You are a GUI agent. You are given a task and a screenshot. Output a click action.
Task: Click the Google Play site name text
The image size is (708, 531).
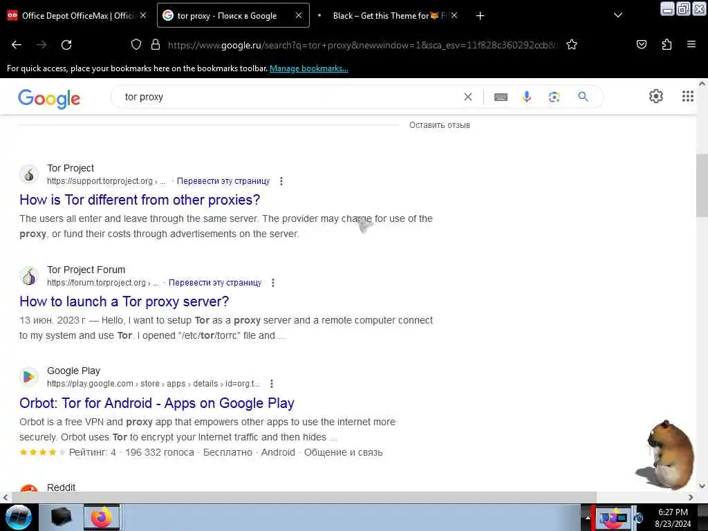point(73,371)
